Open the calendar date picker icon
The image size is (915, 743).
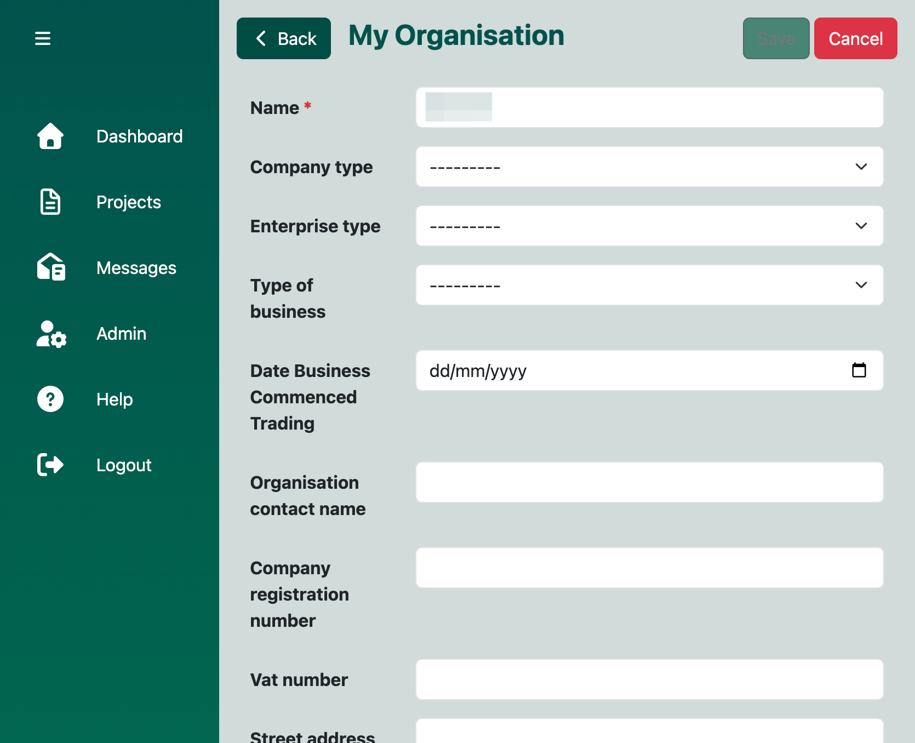point(859,370)
